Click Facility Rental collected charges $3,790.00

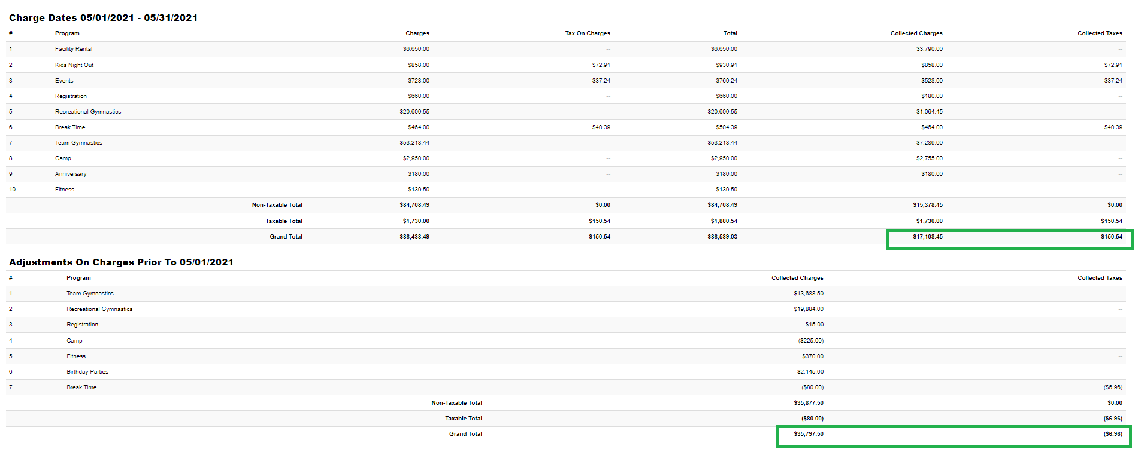pyautogui.click(x=929, y=49)
